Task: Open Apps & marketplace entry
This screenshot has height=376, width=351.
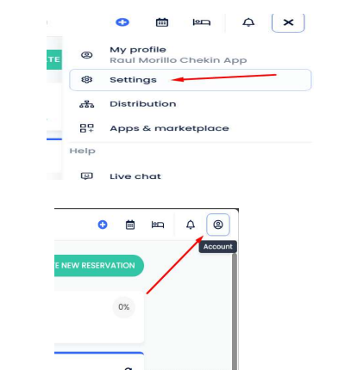Action: [x=191, y=128]
